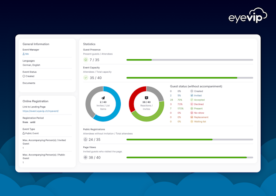
Task: Click the Waiting list status icon
Action: pos(192,122)
